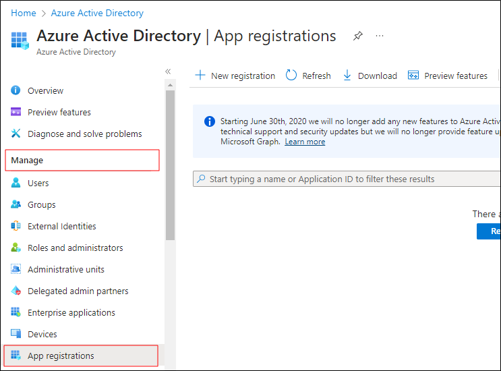Download the app registrations list
This screenshot has width=501, height=371.
370,76
